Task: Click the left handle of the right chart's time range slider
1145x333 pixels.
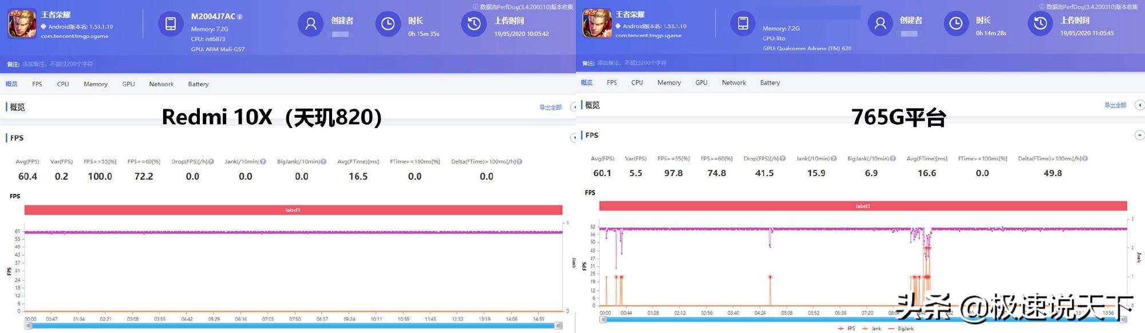Action: [x=603, y=319]
